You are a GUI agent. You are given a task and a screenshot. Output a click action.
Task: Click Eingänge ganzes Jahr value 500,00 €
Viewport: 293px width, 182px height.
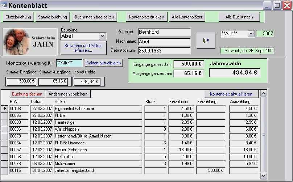click(189, 64)
